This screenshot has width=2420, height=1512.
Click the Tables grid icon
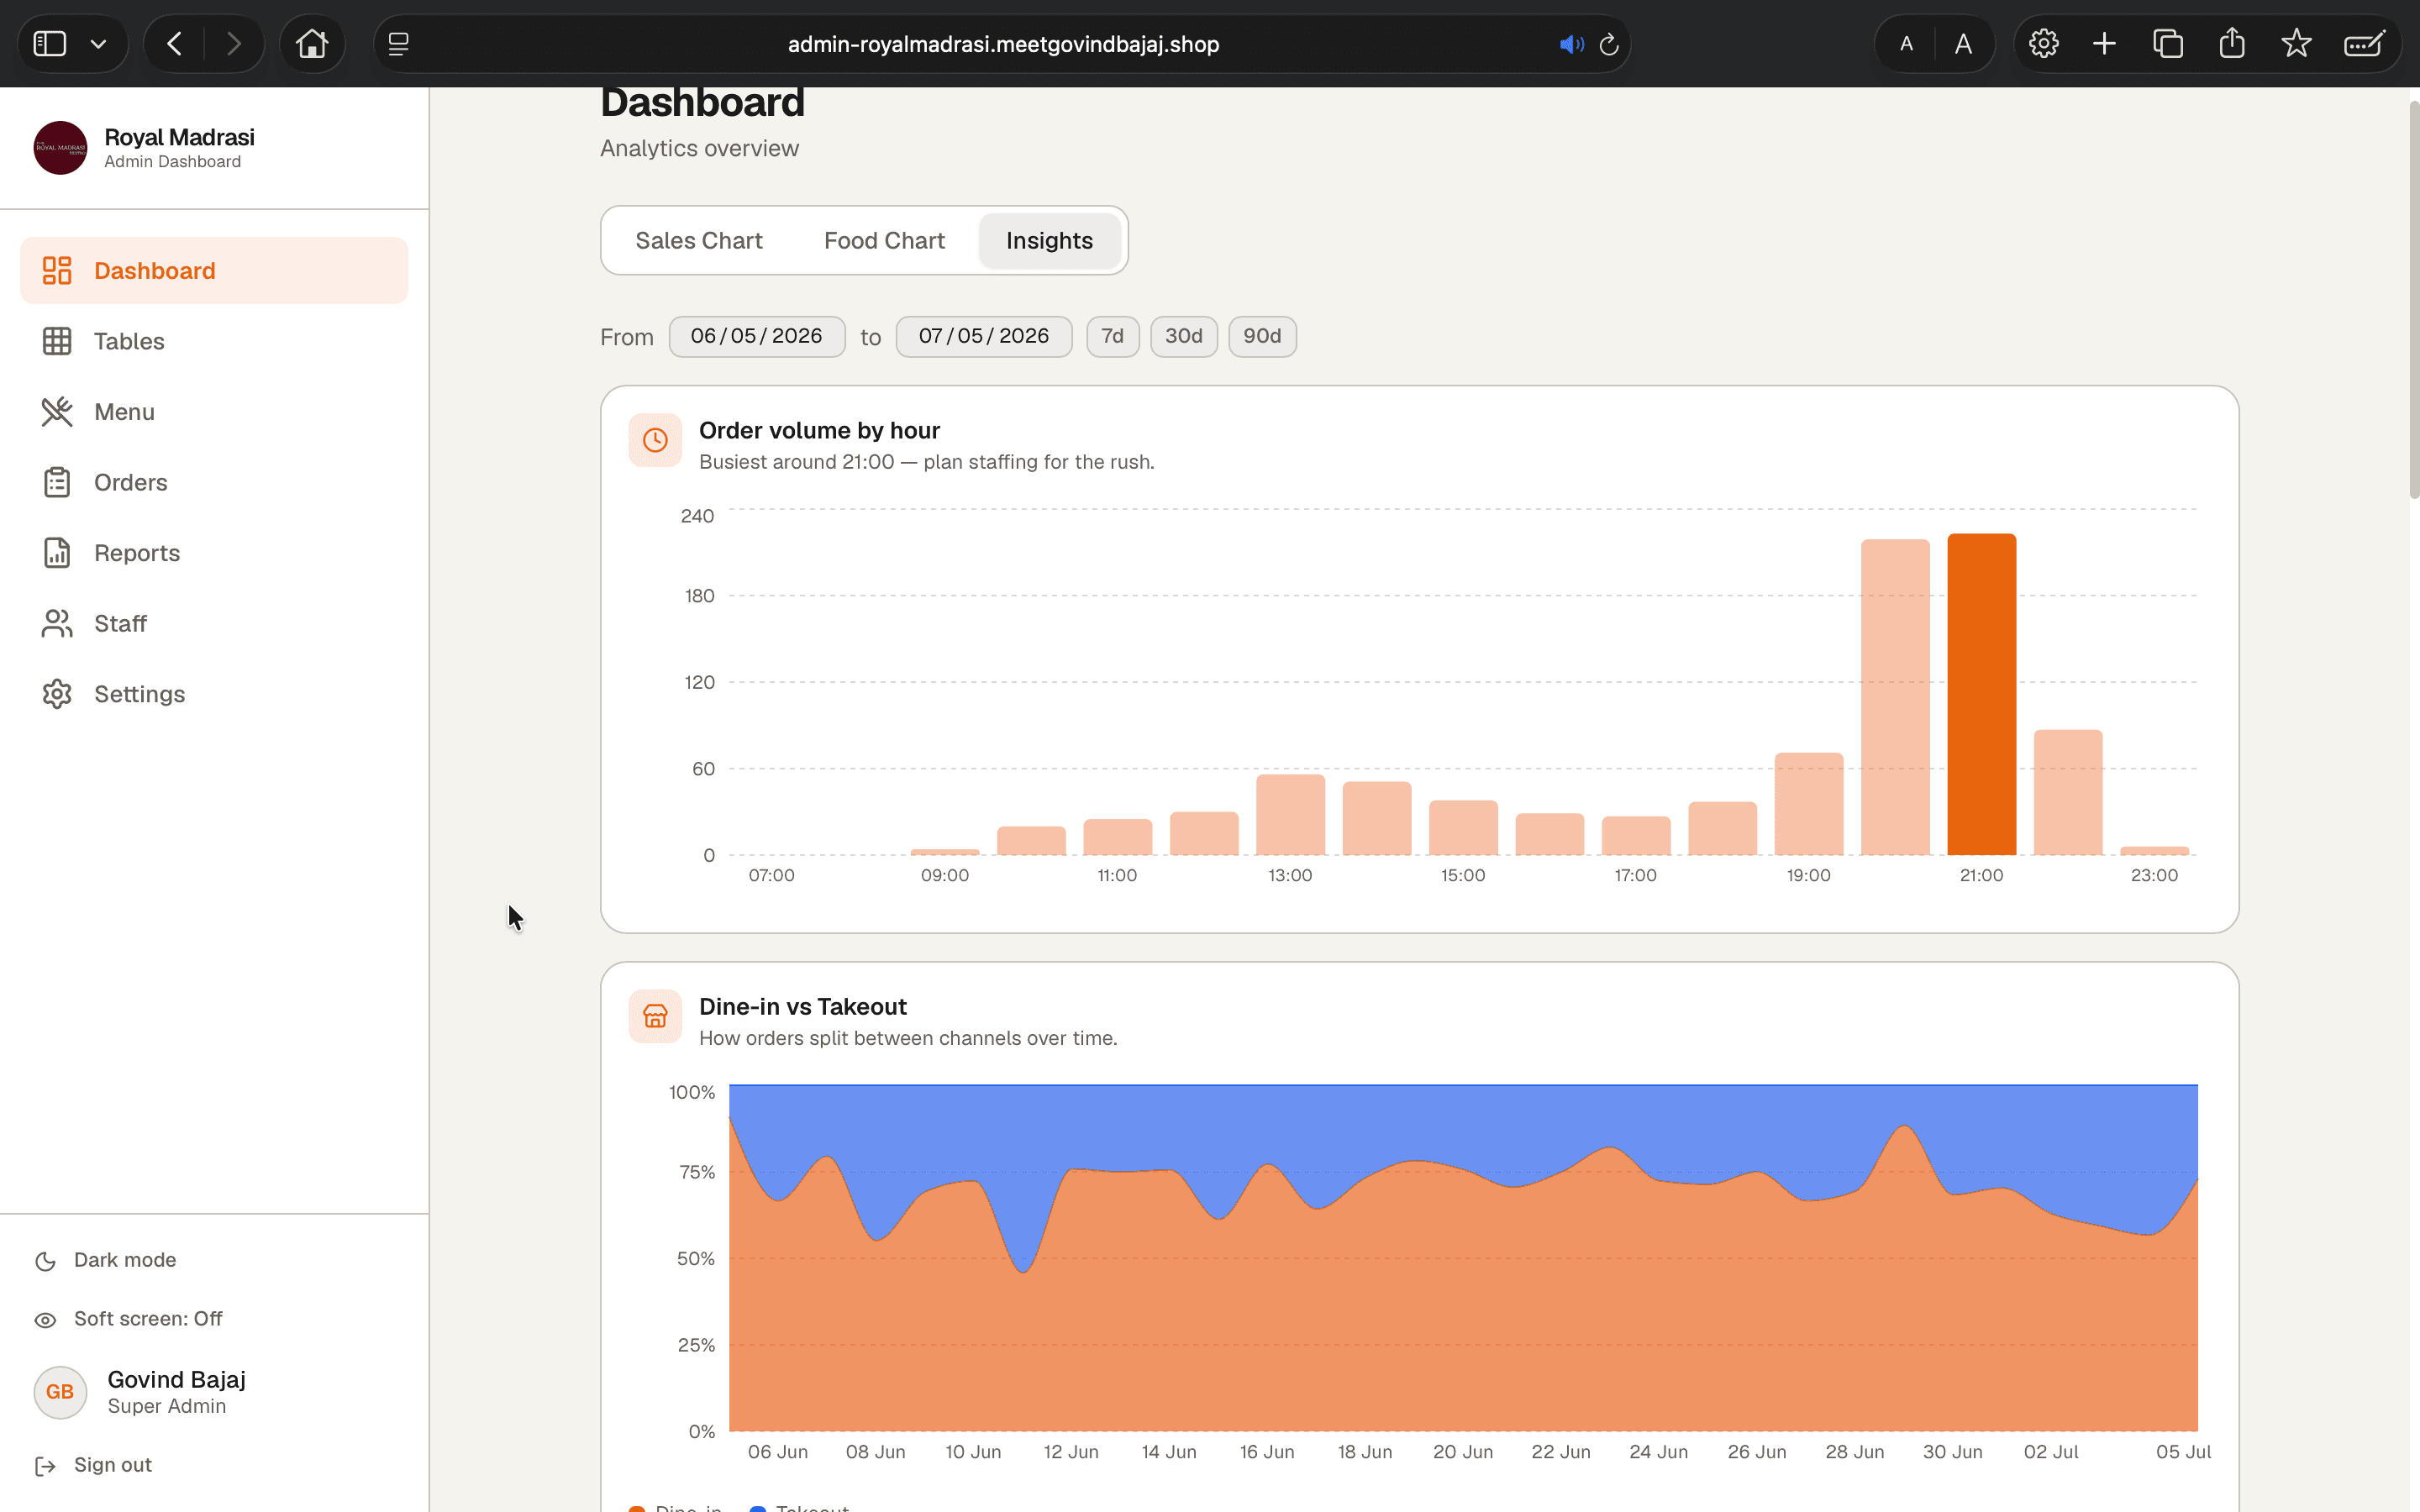[57, 341]
